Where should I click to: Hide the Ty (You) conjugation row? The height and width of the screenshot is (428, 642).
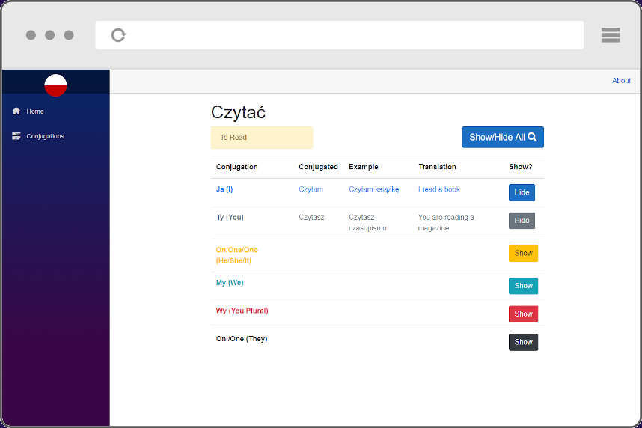pyautogui.click(x=522, y=221)
